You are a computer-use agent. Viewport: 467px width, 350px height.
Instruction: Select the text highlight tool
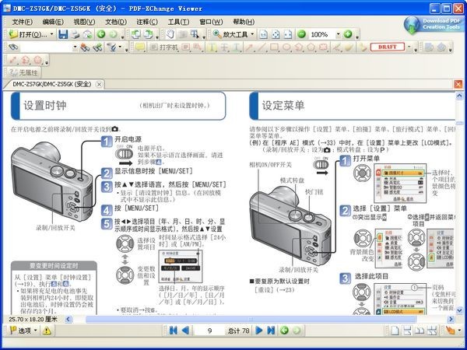(212, 47)
